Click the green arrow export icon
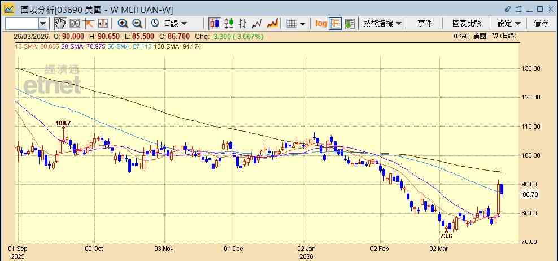The image size is (558, 261). coord(350,24)
